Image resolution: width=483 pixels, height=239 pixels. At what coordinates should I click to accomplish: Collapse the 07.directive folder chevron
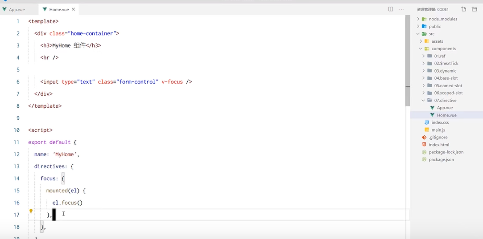[x=424, y=100]
